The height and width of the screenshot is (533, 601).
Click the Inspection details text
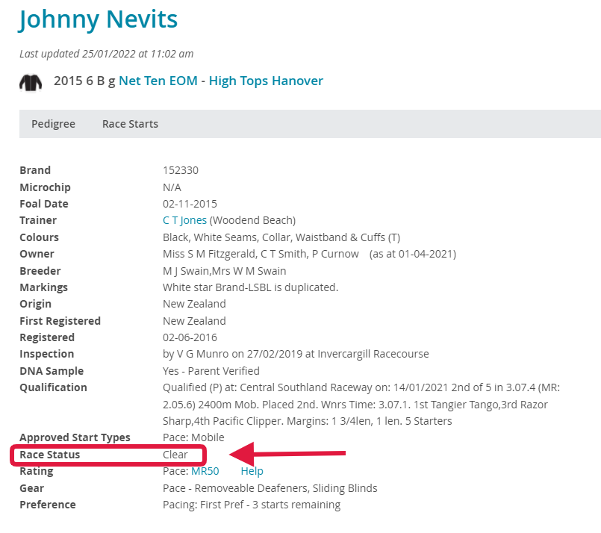pyautogui.click(x=296, y=354)
